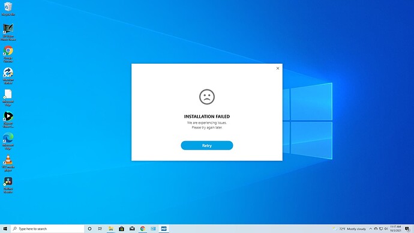414x233 pixels.
Task: Select the Google Chrome desktop shortcut
Action: 8,54
